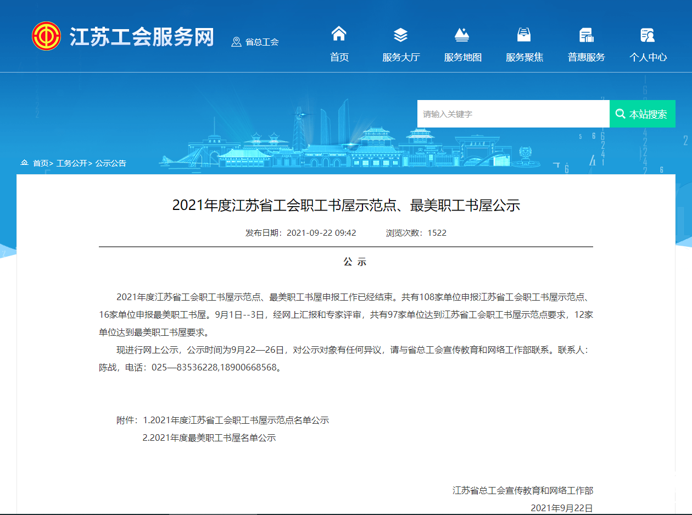
Task: Click the publish date 2021-09-22 09:42
Action: (x=321, y=232)
